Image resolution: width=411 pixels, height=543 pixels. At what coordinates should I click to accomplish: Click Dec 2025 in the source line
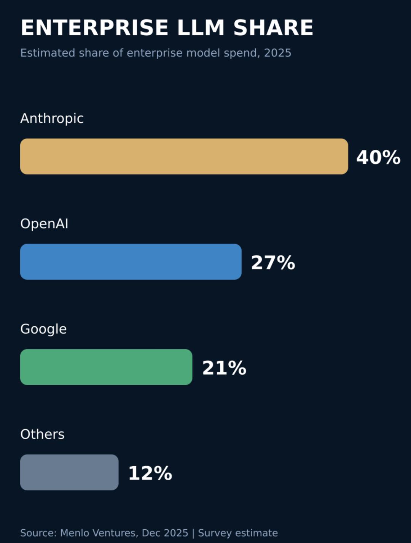(165, 533)
